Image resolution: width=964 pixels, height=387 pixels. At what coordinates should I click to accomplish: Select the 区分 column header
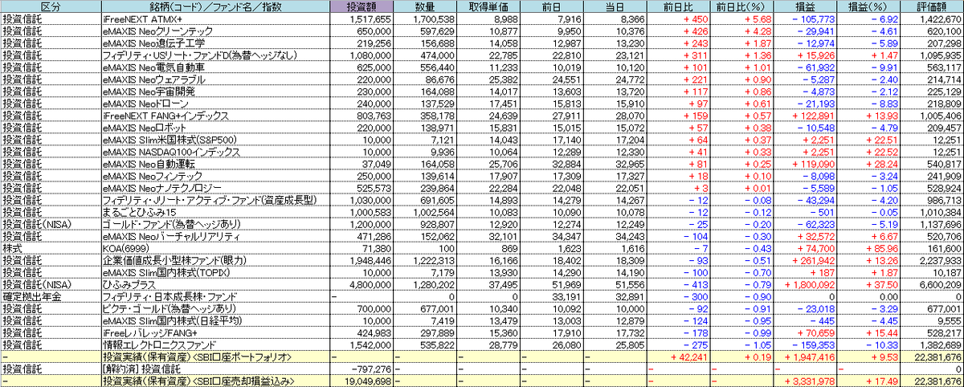point(50,6)
